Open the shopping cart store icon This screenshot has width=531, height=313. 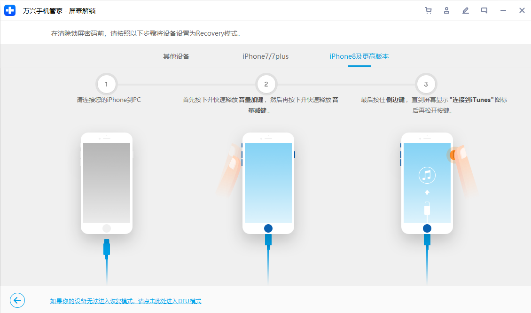[x=428, y=10]
